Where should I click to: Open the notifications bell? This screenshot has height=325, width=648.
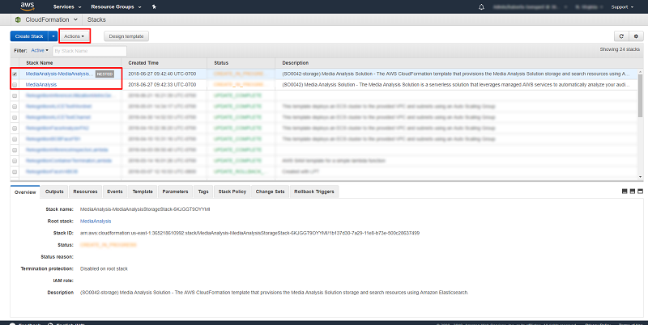(481, 7)
